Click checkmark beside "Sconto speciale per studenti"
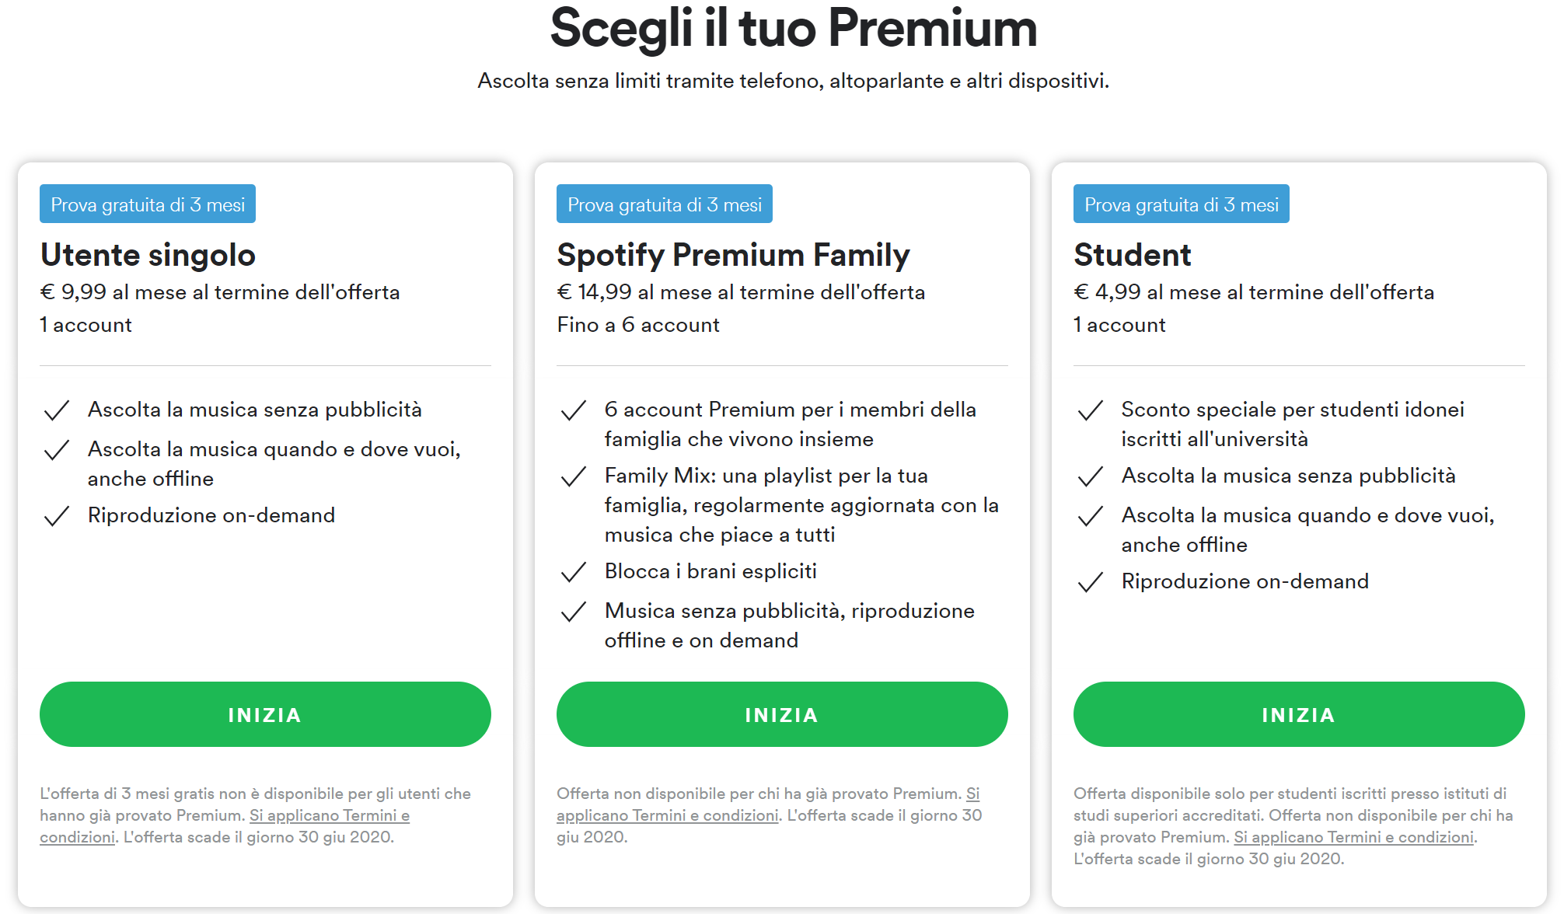This screenshot has height=914, width=1564. (x=1091, y=410)
